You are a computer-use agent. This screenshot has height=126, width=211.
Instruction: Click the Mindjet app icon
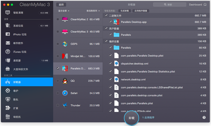(65, 56)
